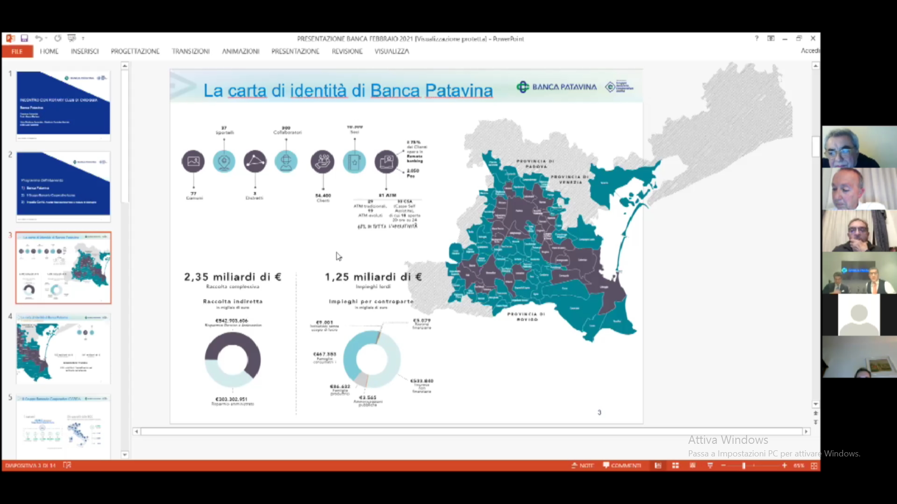This screenshot has height=504, width=897.
Task: Click the PowerPoint application icon
Action: [10, 38]
